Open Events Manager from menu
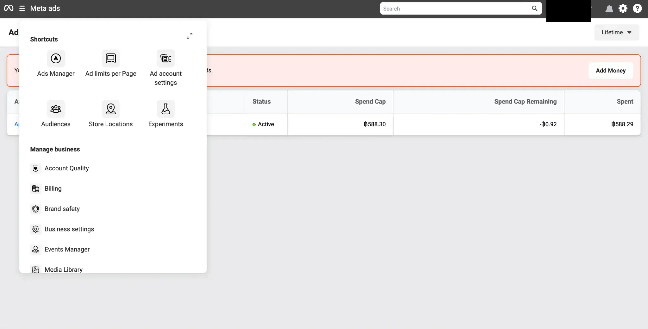This screenshot has height=329, width=648. (67, 249)
